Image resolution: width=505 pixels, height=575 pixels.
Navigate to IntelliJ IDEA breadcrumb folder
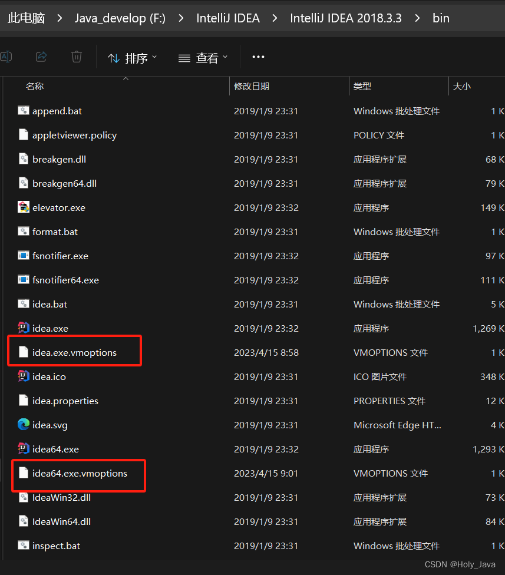coord(227,18)
